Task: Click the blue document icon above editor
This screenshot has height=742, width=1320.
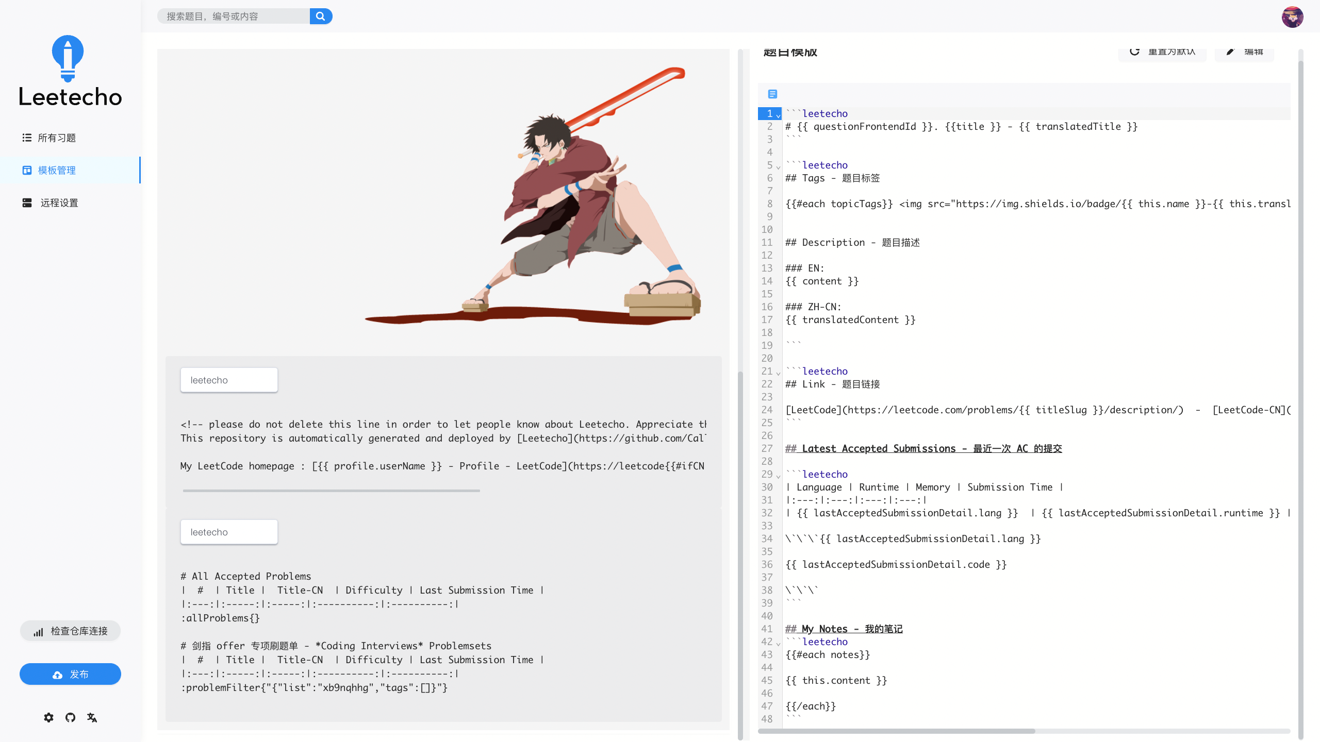Action: pos(772,94)
